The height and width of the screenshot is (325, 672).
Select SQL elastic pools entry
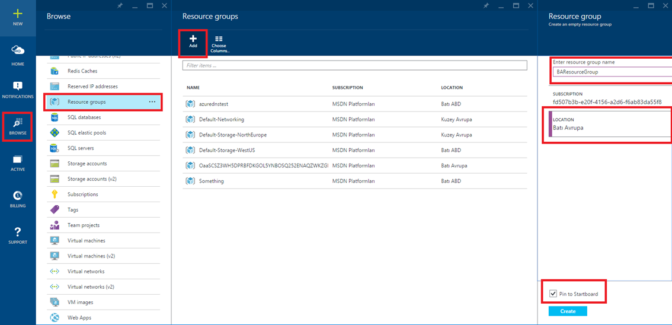[x=103, y=132]
